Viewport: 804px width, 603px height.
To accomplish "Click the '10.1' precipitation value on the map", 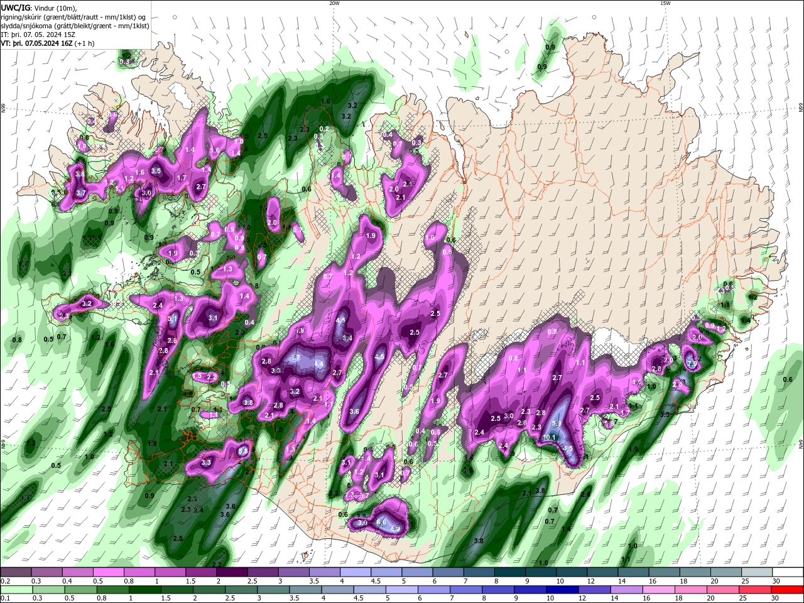I will click(x=550, y=437).
